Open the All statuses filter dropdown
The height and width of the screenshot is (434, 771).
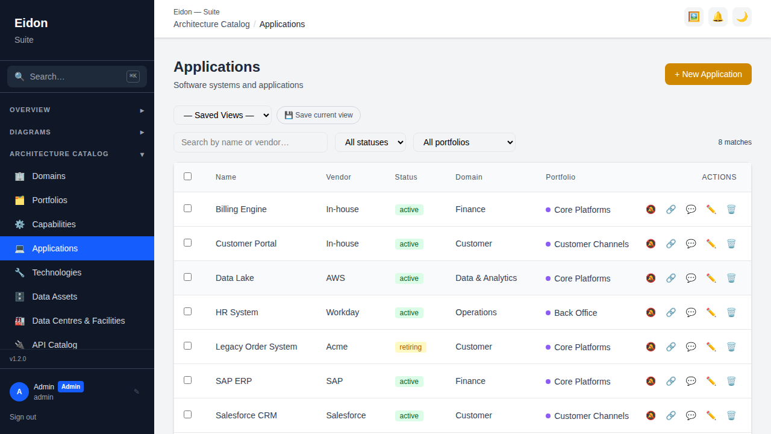pos(370,142)
